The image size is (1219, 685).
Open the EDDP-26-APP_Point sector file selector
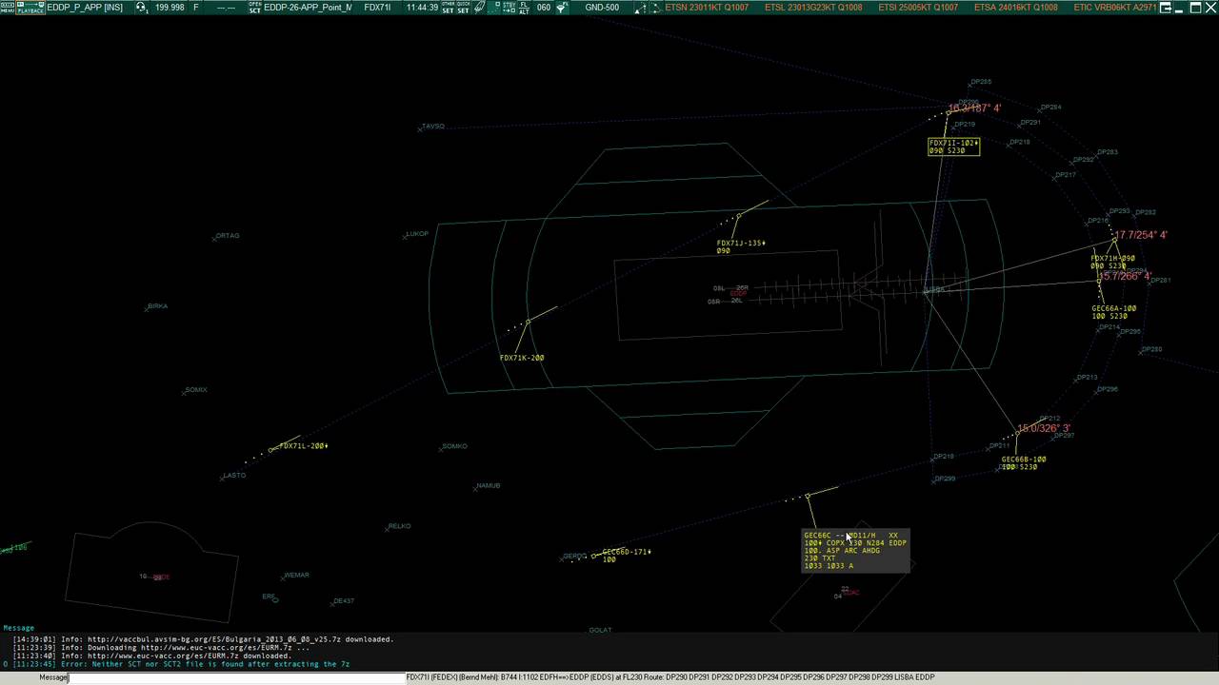[308, 7]
